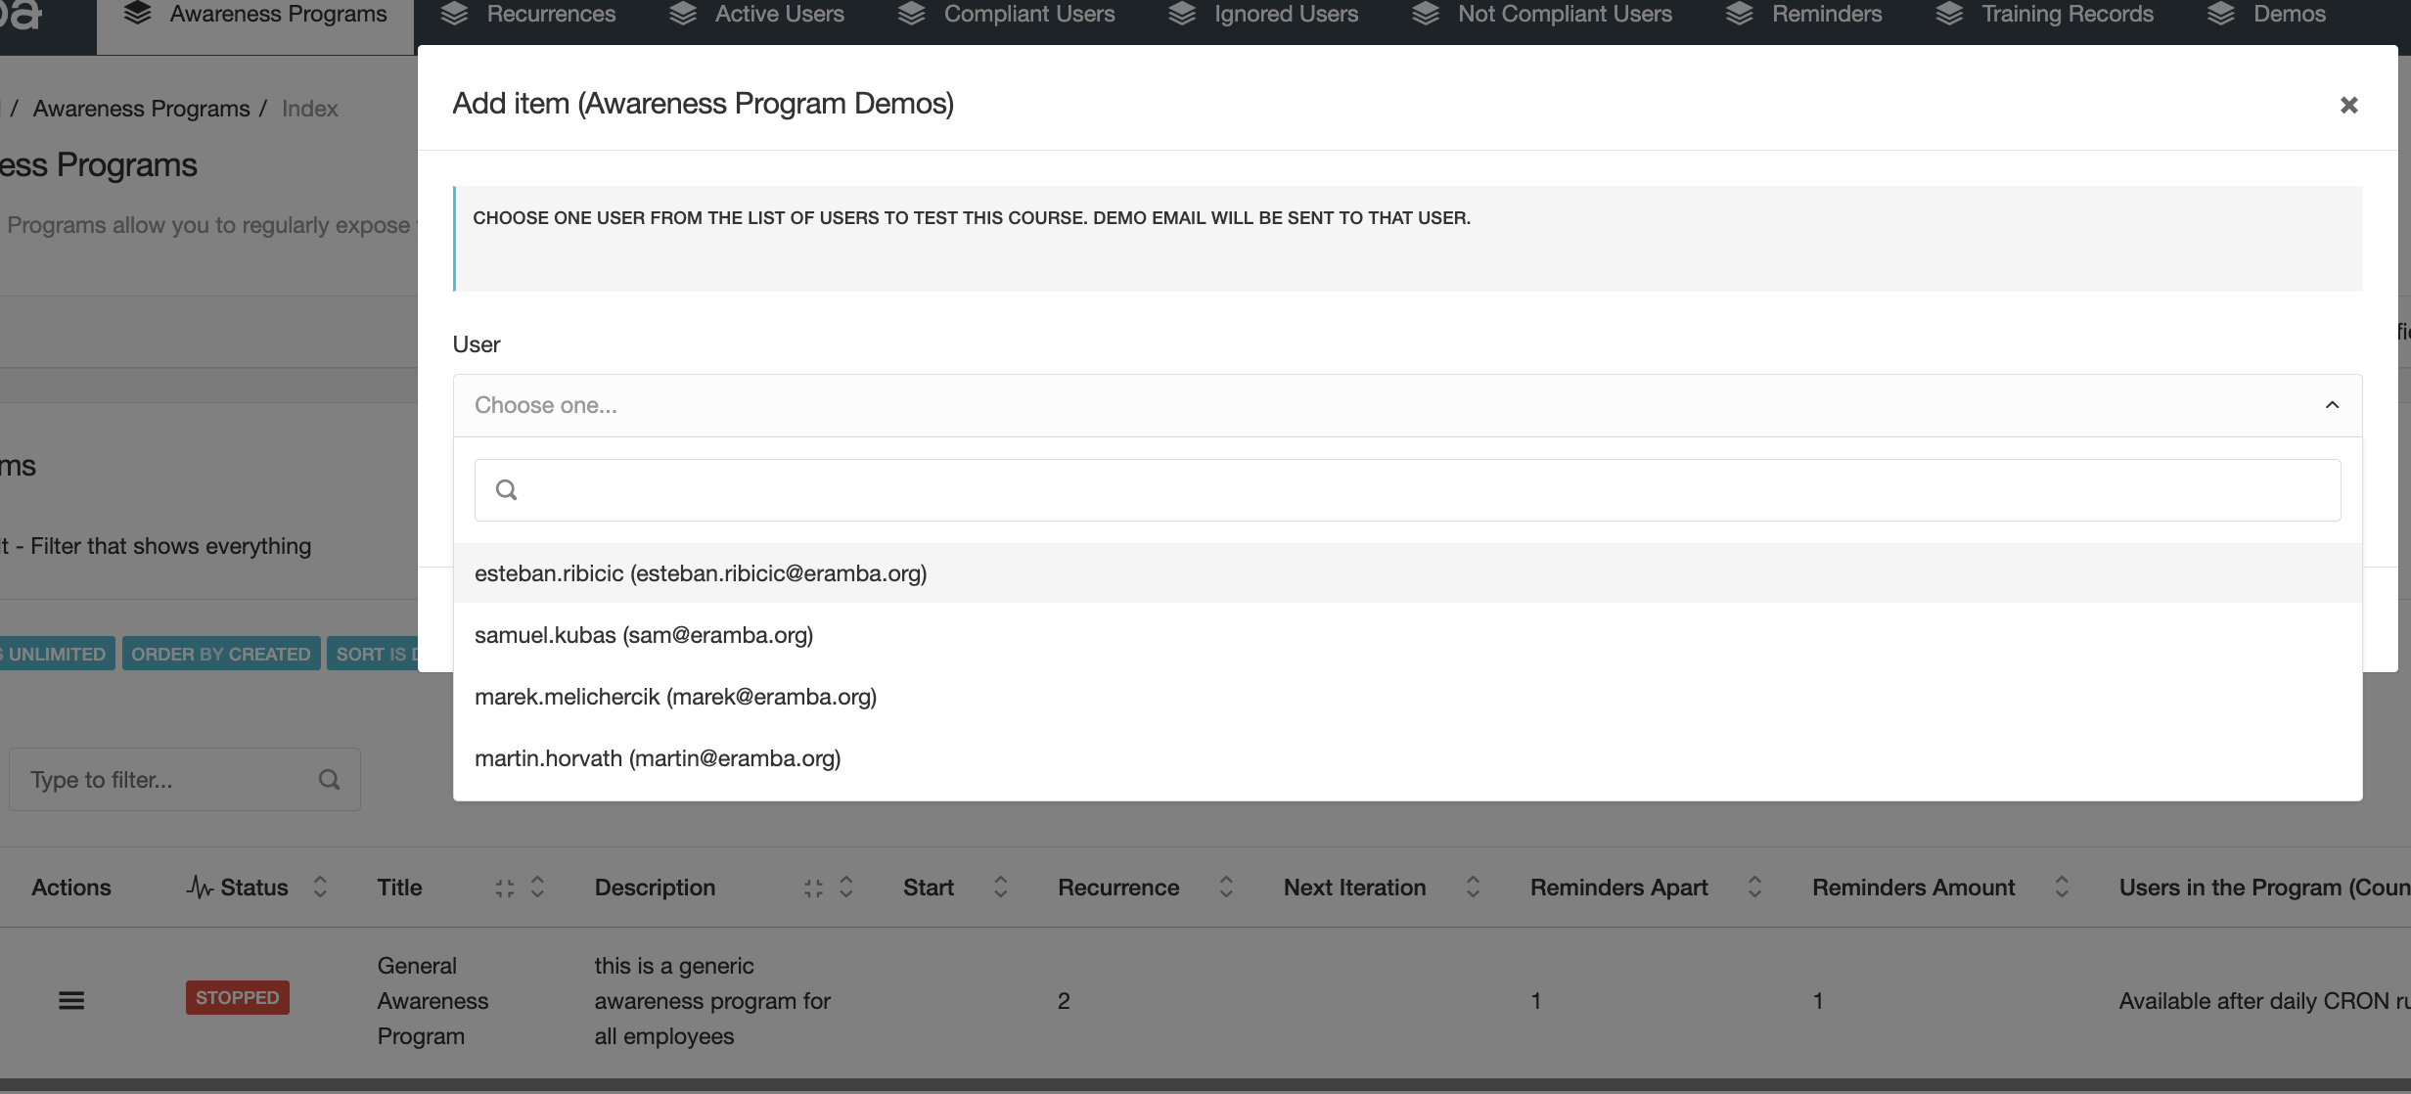The height and width of the screenshot is (1094, 2411).
Task: Open the Not Compliant Users tab
Action: pyautogui.click(x=1565, y=14)
